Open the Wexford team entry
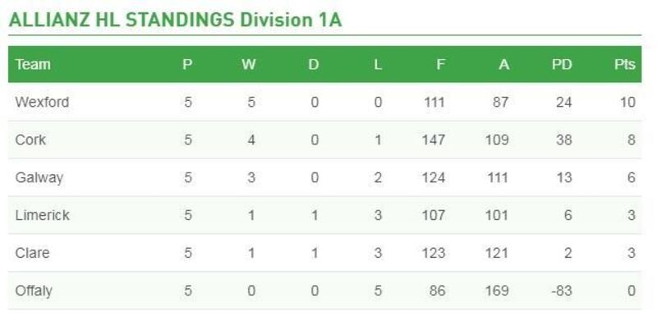The width and height of the screenshot is (657, 321). point(42,102)
